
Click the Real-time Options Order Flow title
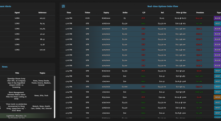coord(163,6)
